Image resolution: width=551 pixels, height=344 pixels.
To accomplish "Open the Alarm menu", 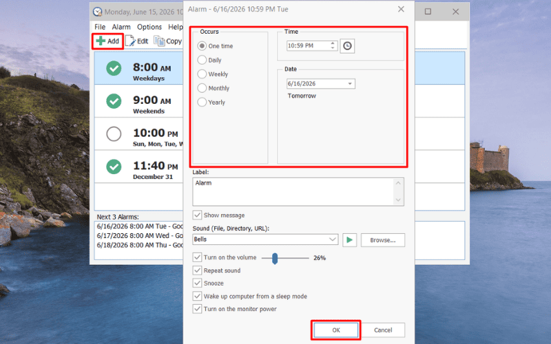I will (x=121, y=27).
